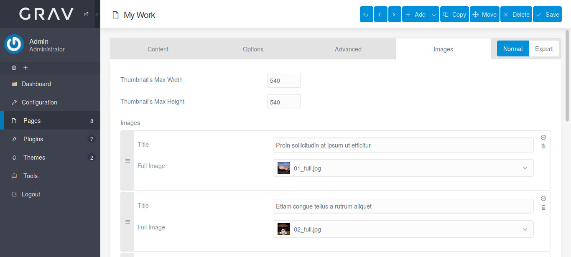The height and width of the screenshot is (257, 571).
Task: Open the Options tab
Action: [253, 49]
